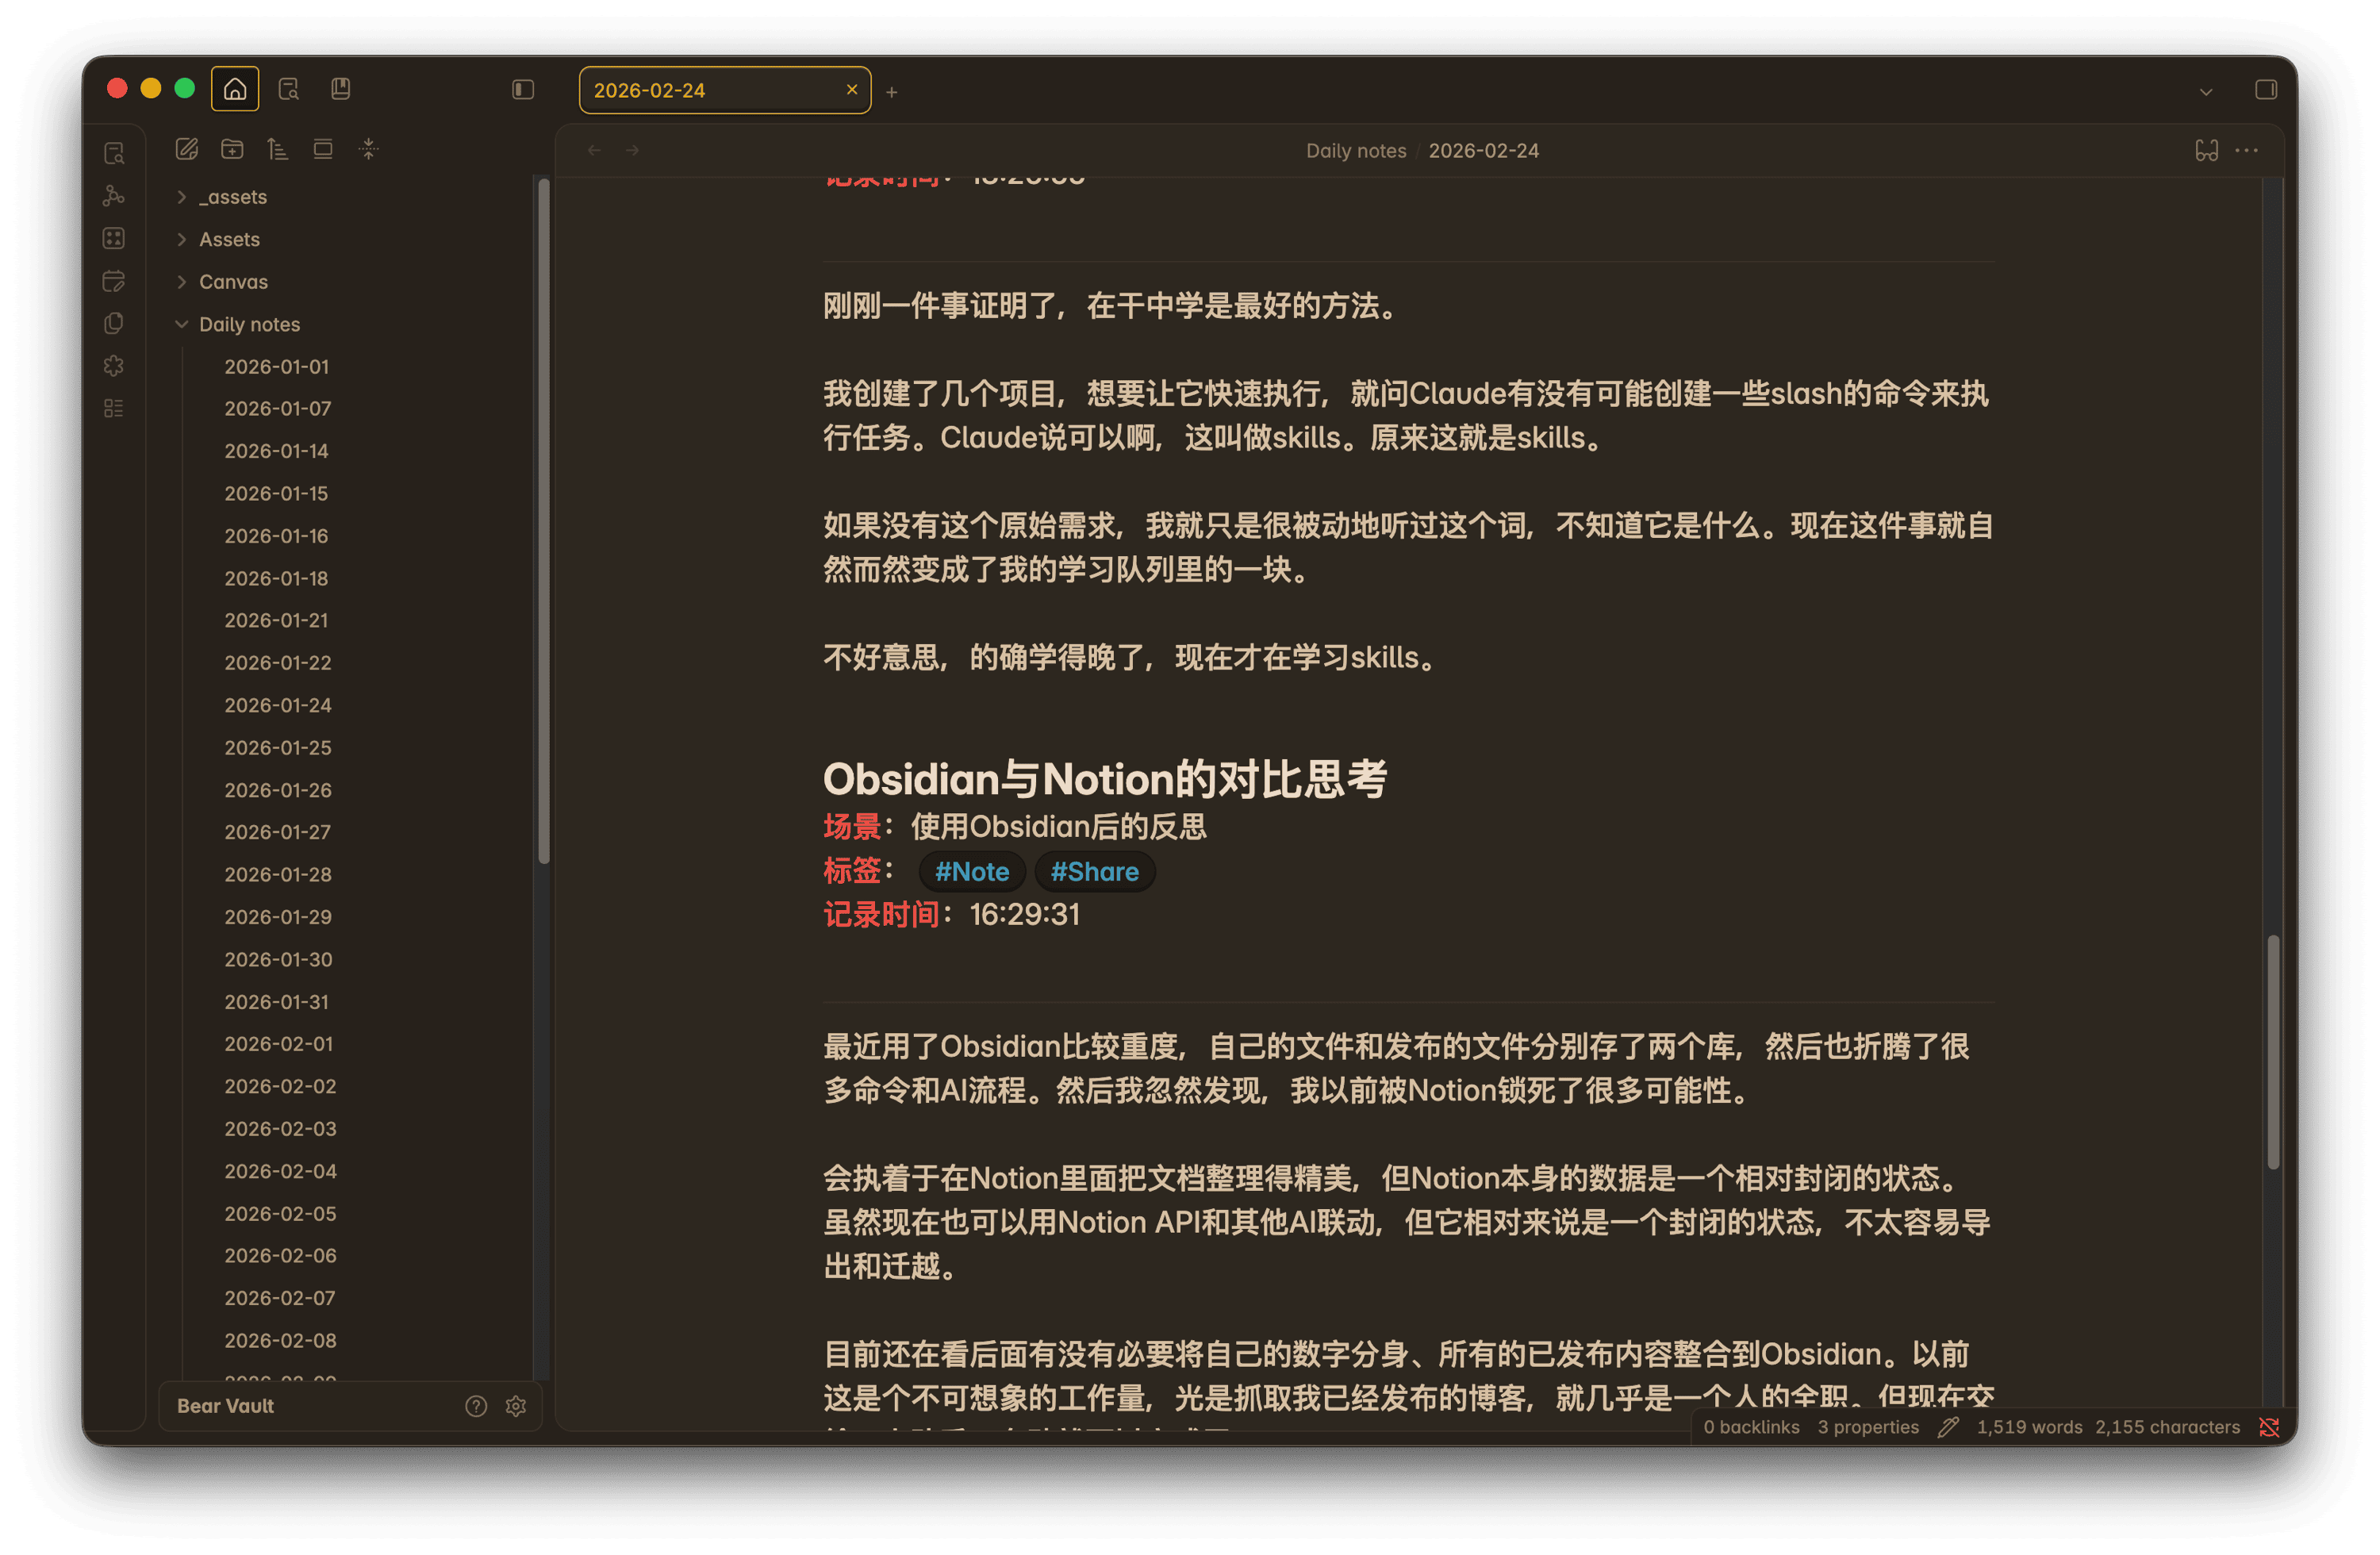Open the Graph view from the ribbon
Screen dimensions: 2380x1555
(x=114, y=196)
